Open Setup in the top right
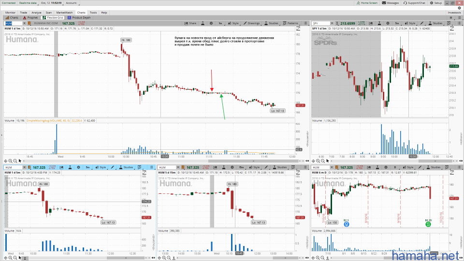Viewport: 464px width, 261px height. [436, 3]
